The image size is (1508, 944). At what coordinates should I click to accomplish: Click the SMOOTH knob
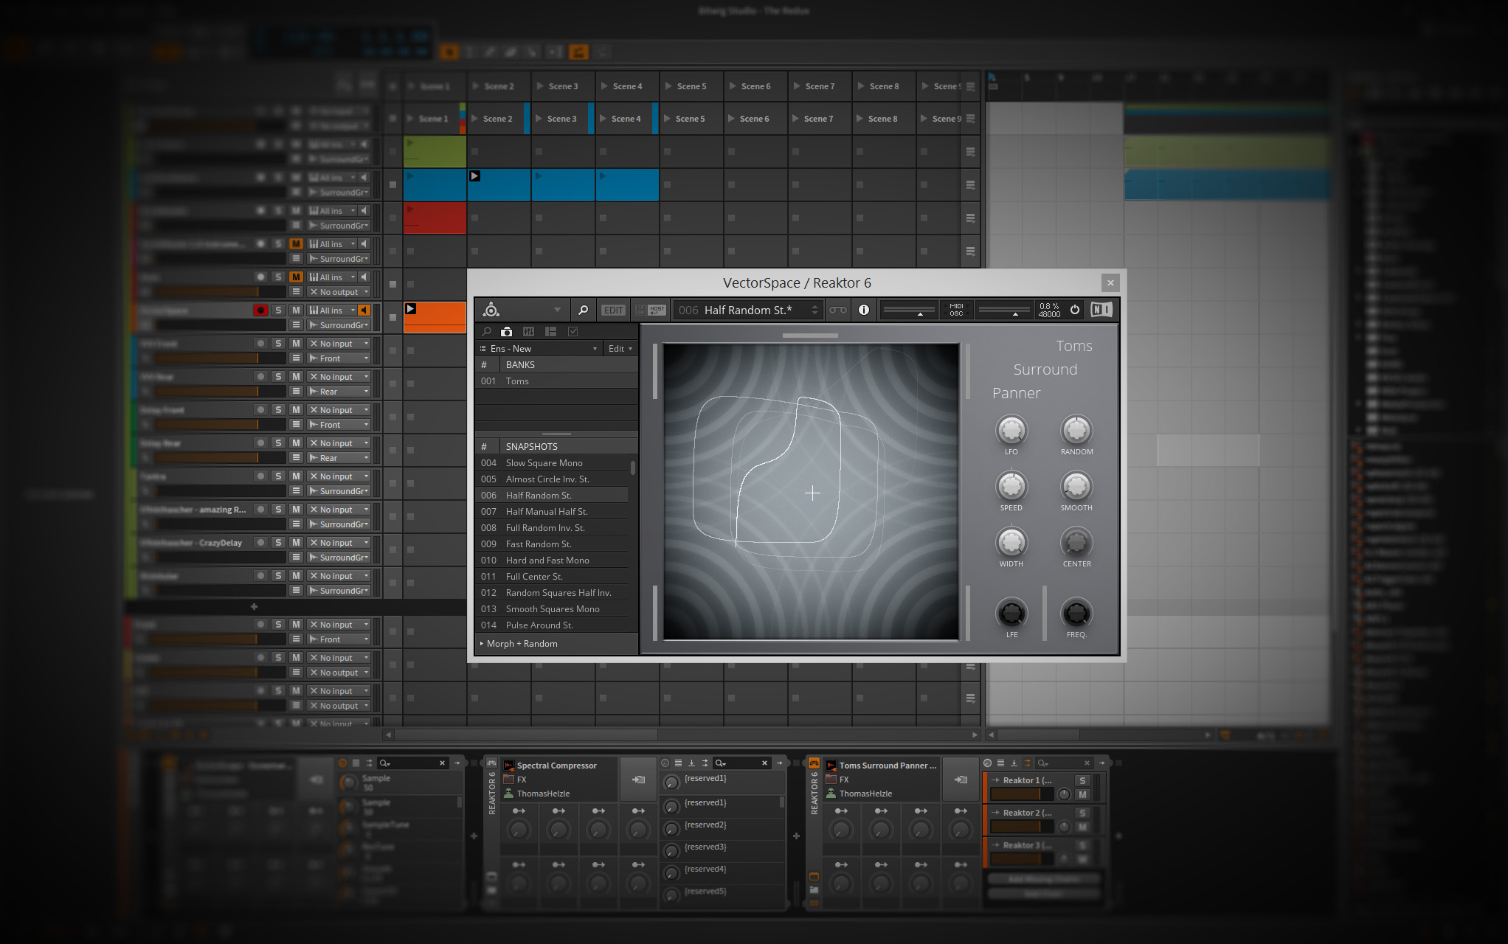1076,486
